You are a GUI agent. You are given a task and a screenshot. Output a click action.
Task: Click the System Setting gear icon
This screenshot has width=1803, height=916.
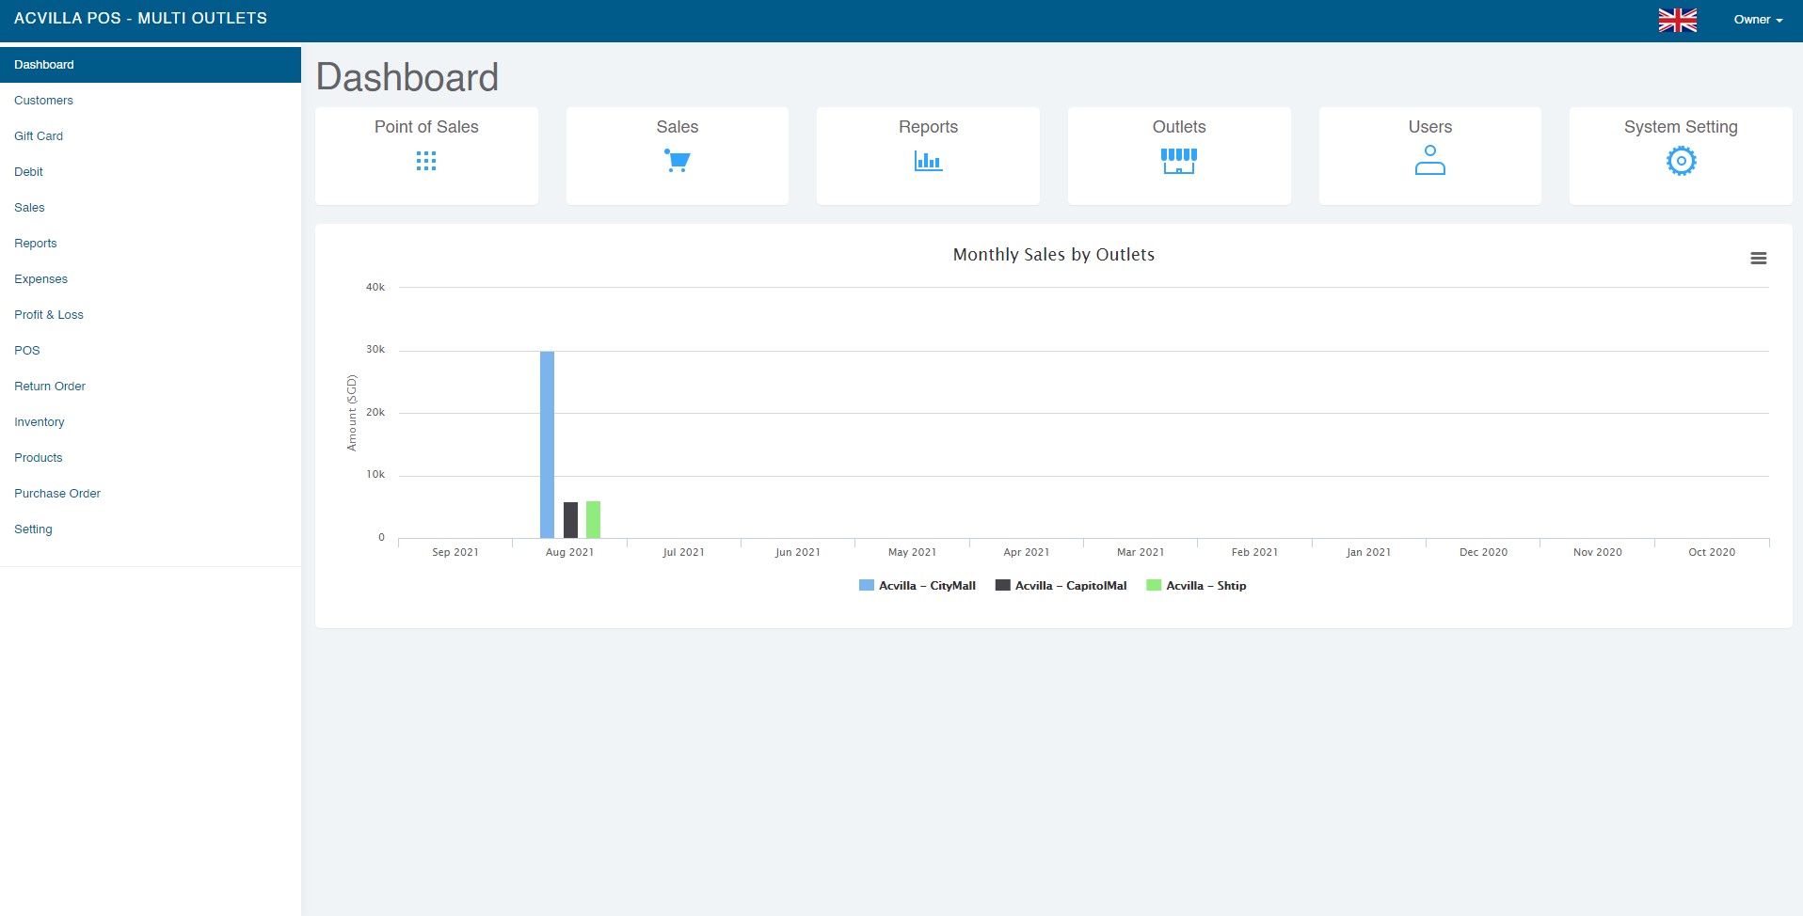[1681, 161]
